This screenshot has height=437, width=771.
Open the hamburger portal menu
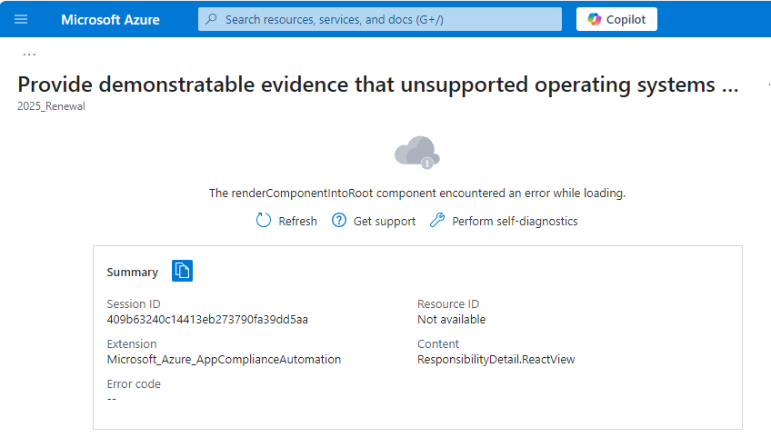pos(21,19)
